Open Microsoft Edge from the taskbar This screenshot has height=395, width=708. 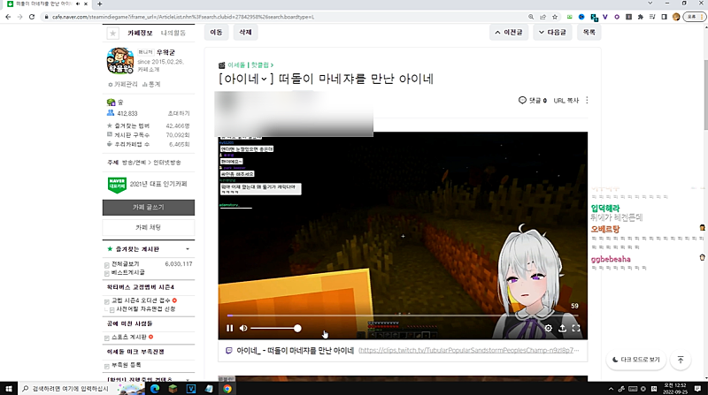155,388
